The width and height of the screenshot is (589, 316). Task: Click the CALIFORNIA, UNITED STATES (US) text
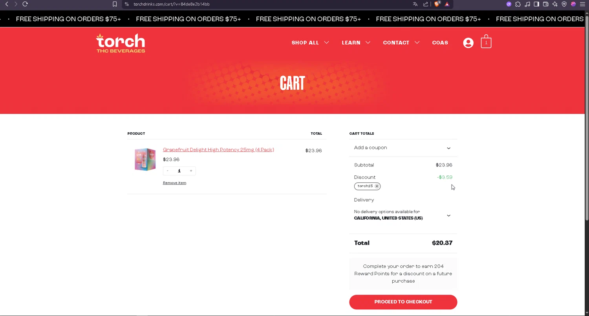click(388, 218)
